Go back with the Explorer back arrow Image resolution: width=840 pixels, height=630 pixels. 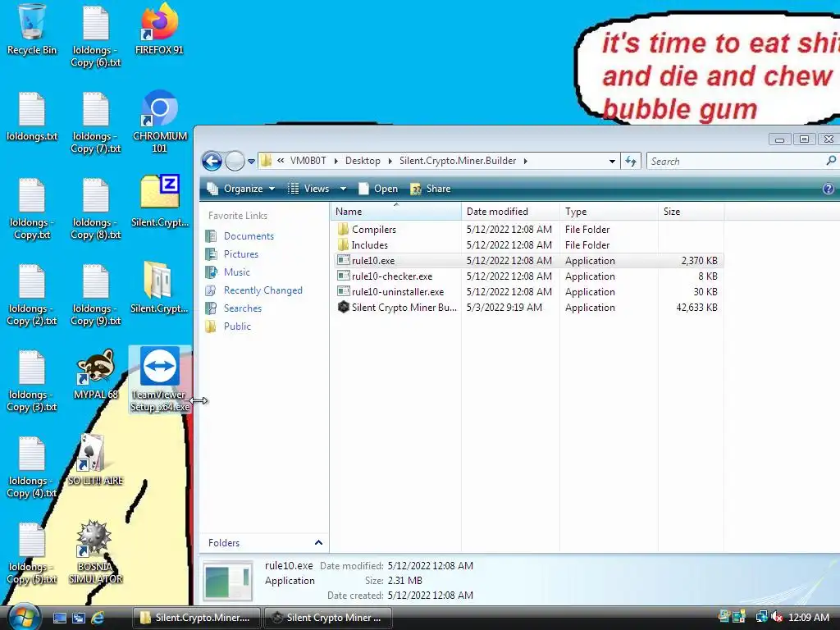[x=212, y=161]
